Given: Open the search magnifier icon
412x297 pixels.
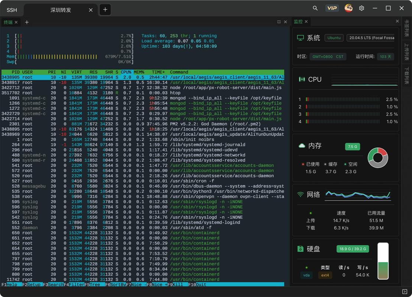Looking at the screenshot, I should (x=315, y=8).
